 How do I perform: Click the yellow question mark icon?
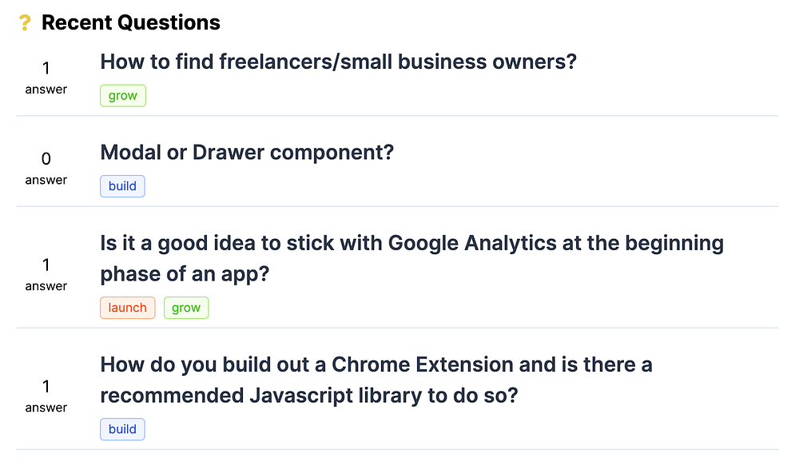[25, 23]
